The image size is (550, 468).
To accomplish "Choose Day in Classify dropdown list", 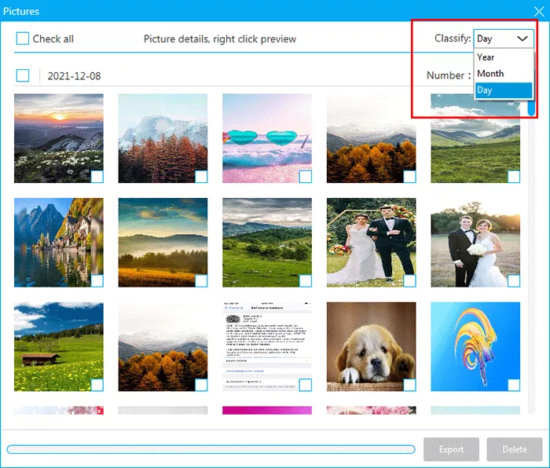I will click(504, 90).
